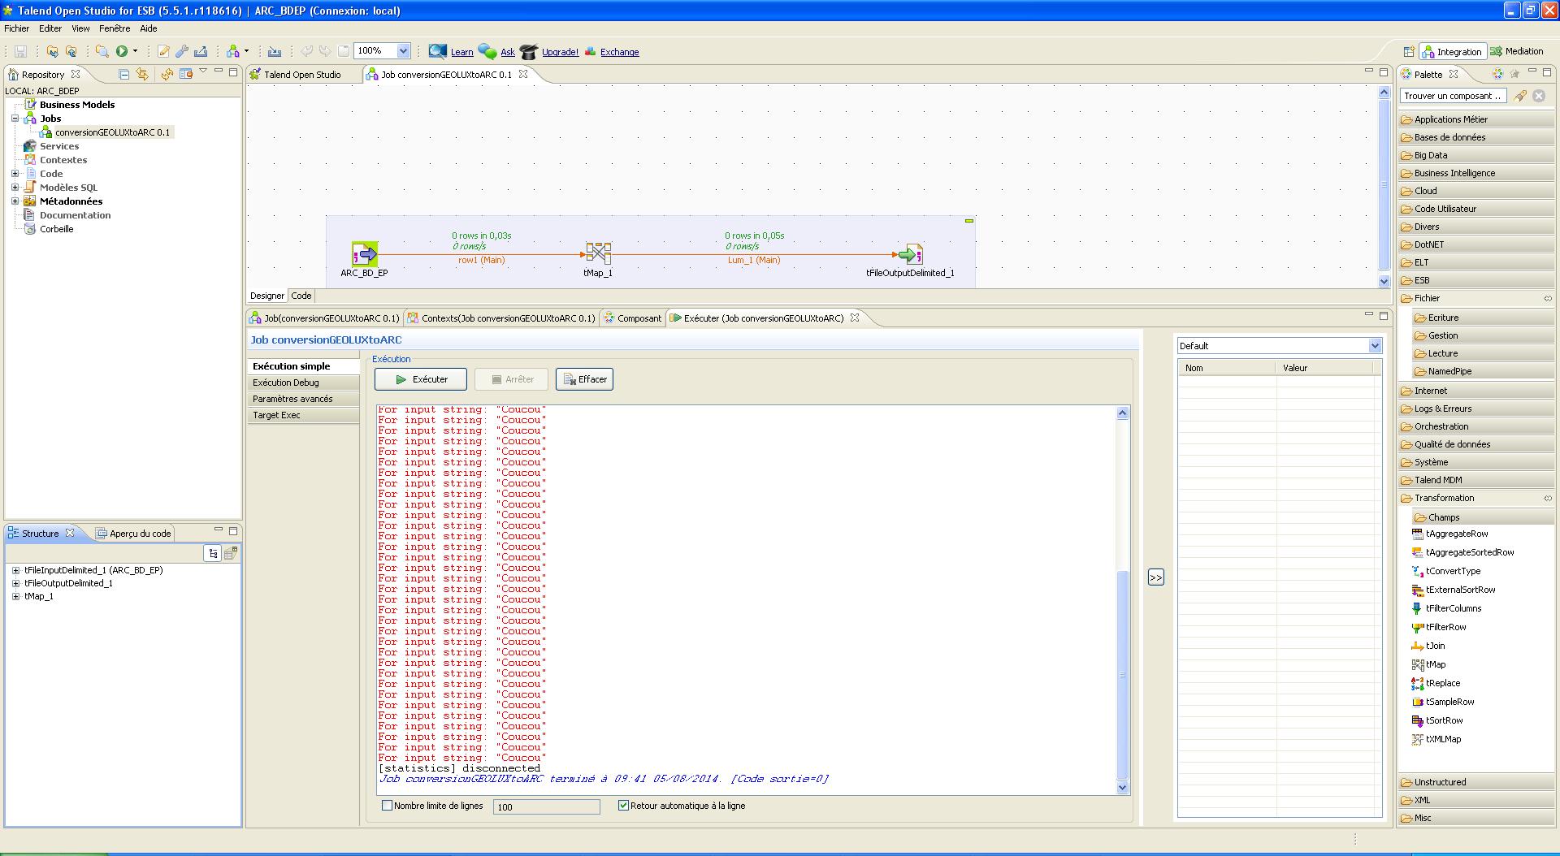Click the Exchange link
The width and height of the screenshot is (1560, 856).
point(619,52)
